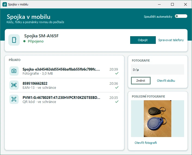This screenshot has height=155, width=192.
Task: Click the 20:36 timestamp
Action: 114,84
